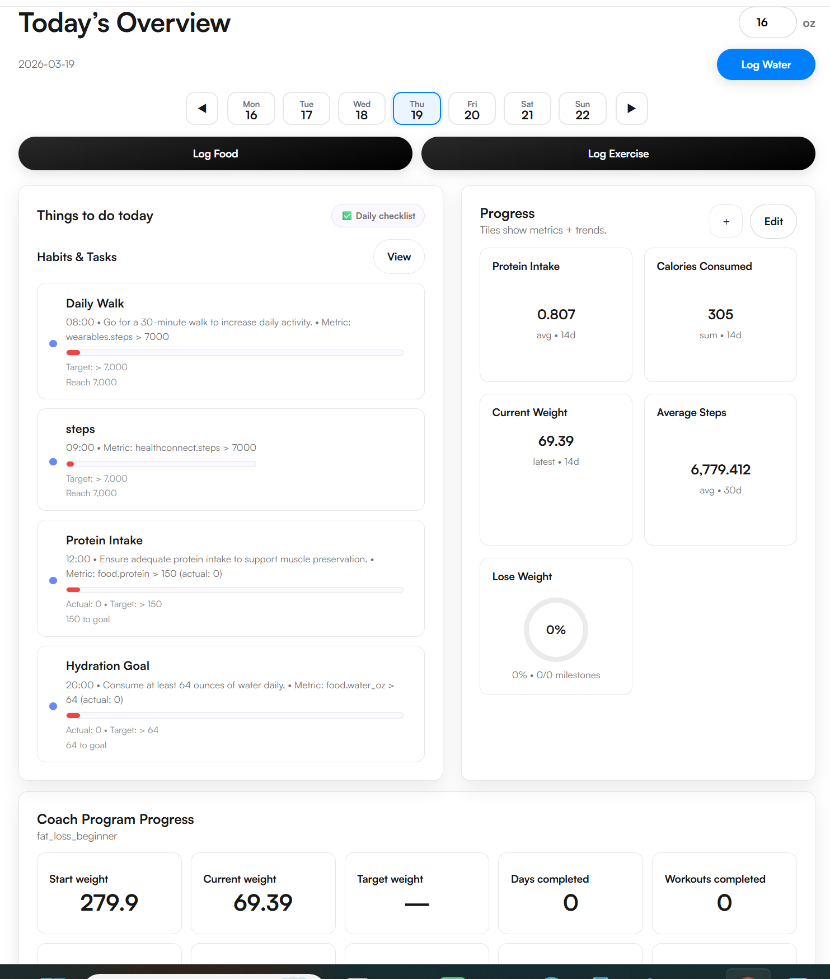The image size is (830, 979).
Task: Click Edit in the Progress panel
Action: point(773,221)
